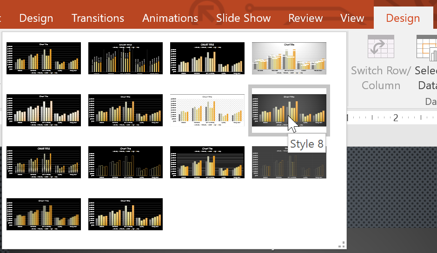Image resolution: width=437 pixels, height=253 pixels.
Task: Apply the dark gray outlined-bars chart style
Action: tap(289, 162)
